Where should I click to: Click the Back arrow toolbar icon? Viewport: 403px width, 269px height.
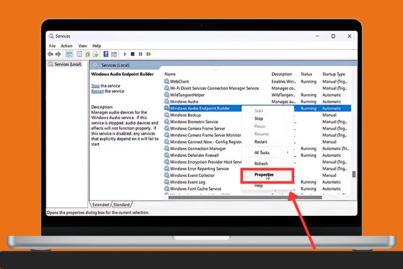tap(50, 54)
